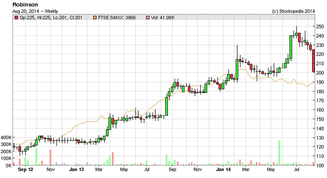Click the 'Vol: 41.08K' legend text
This screenshot has width=327, height=178.
tap(163, 18)
